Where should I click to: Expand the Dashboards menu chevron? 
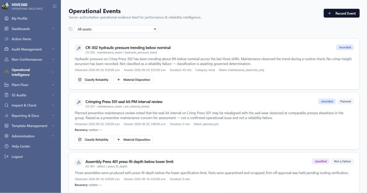53,29
